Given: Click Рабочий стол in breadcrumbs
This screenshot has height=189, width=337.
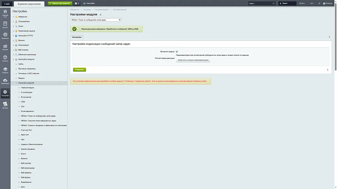Looking at the screenshot, I should point(75,10).
